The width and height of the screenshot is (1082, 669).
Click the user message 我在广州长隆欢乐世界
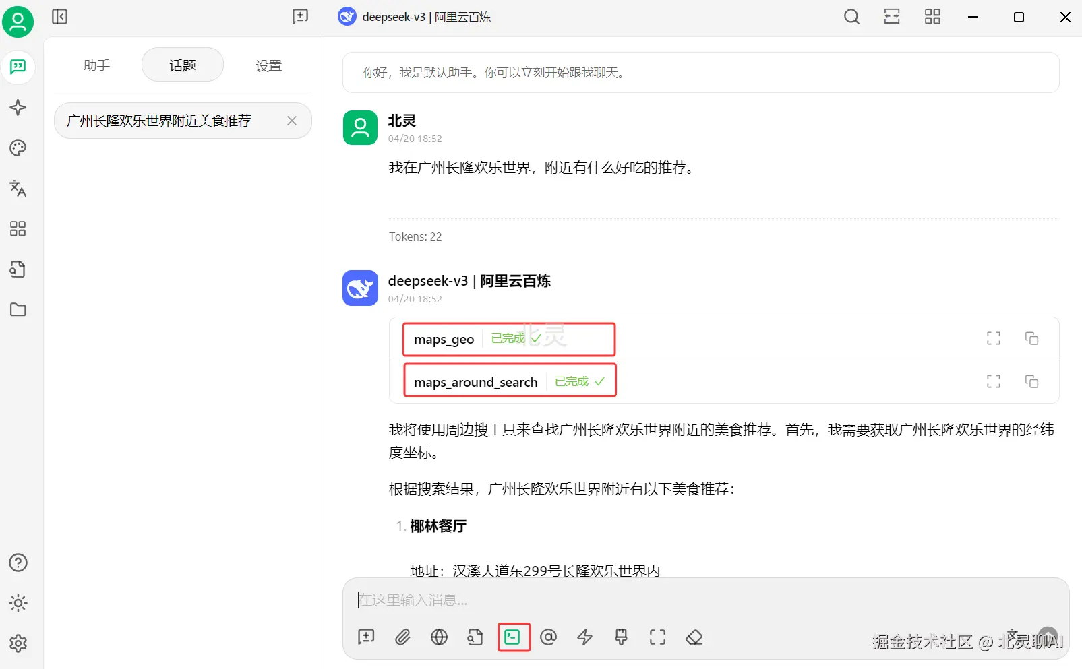tap(541, 168)
